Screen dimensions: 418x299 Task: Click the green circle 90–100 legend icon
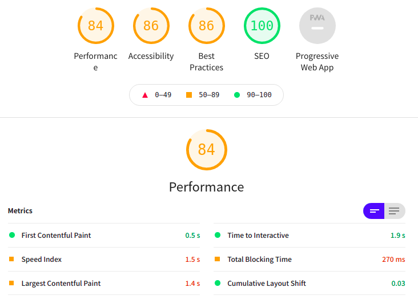point(237,95)
